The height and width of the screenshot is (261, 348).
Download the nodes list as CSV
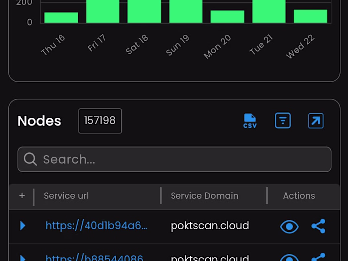pyautogui.click(x=250, y=121)
